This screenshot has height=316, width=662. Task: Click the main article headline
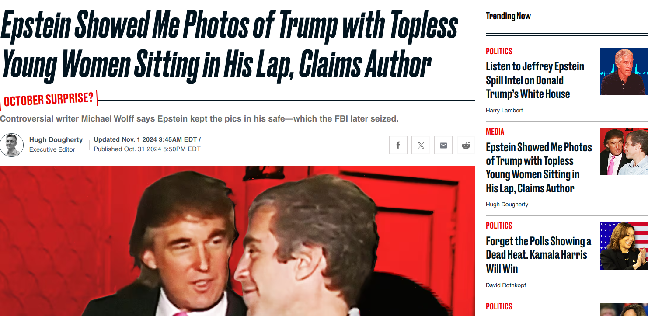[229, 45]
